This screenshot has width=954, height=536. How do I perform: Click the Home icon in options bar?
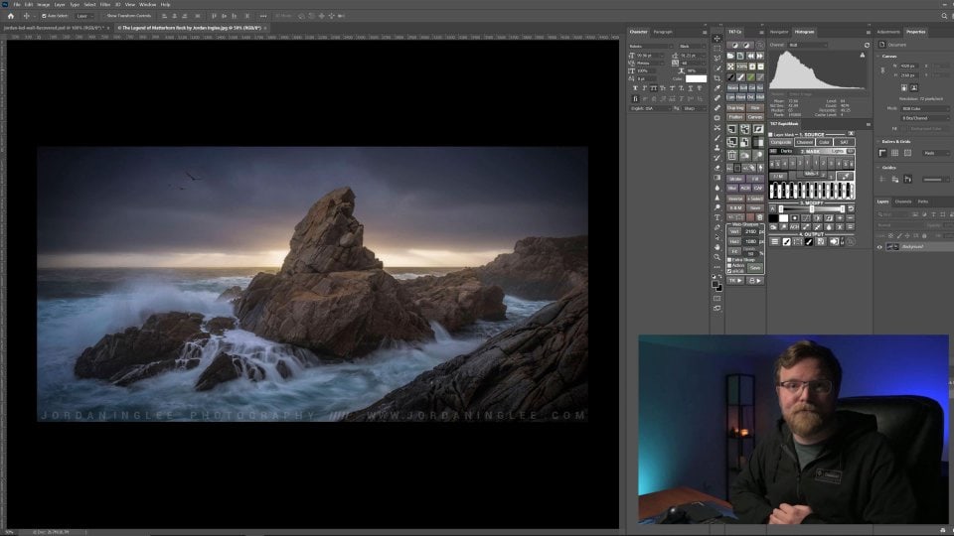click(x=10, y=16)
